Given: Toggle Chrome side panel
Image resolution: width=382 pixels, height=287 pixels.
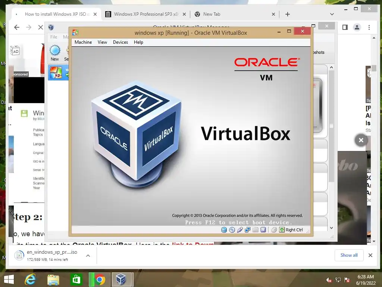Looking at the screenshot, I should click(x=345, y=27).
